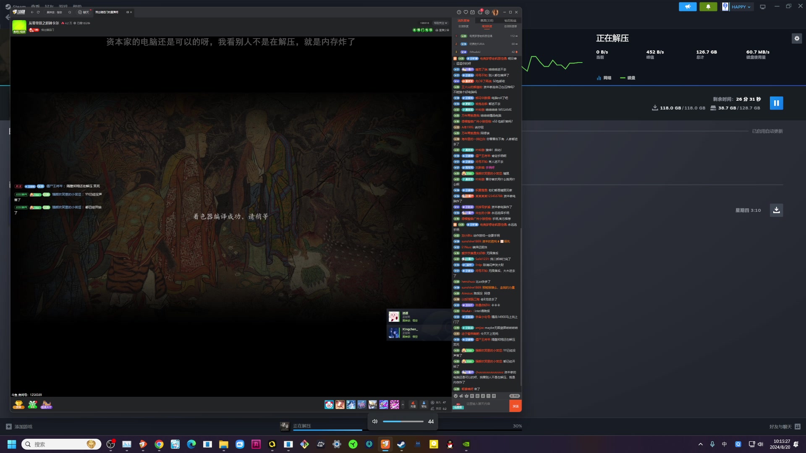Viewport: 806px width, 453px height.
Task: Open Steam downloads settings gear
Action: pos(797,39)
